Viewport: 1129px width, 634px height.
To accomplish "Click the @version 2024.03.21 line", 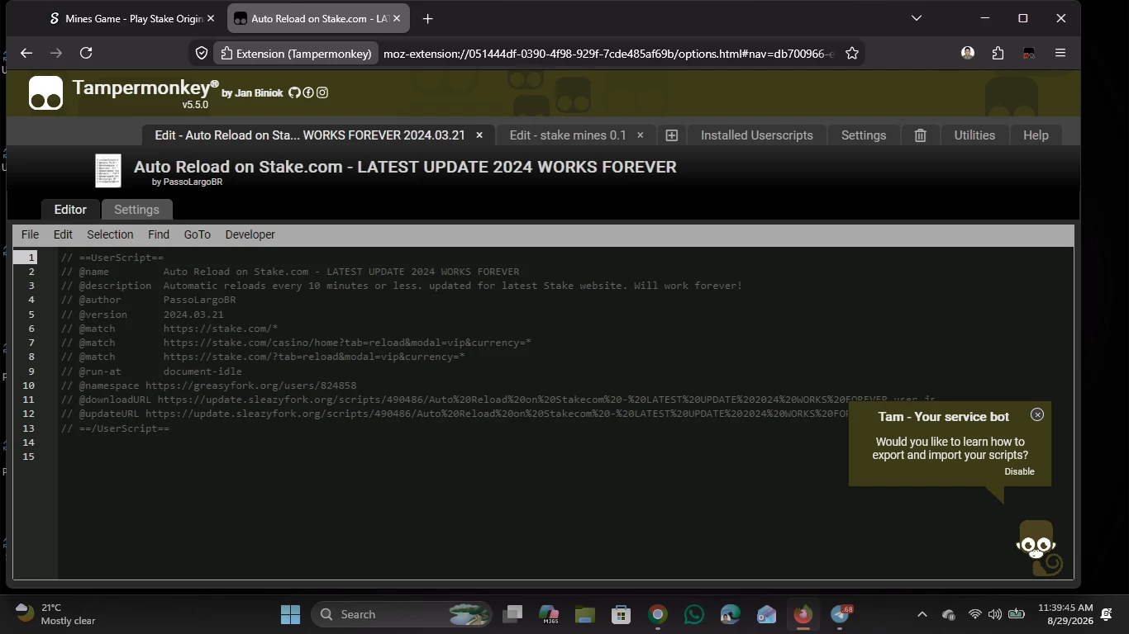I will (142, 315).
